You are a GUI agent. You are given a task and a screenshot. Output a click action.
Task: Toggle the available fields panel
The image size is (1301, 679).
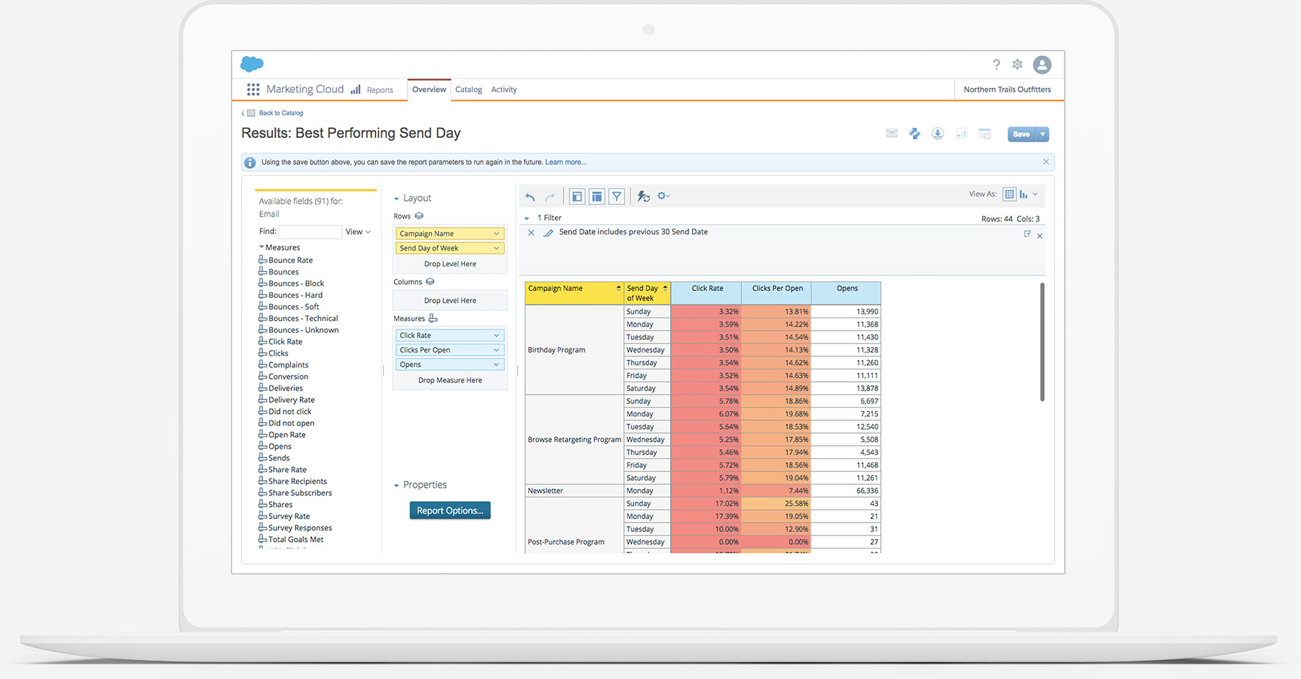point(577,197)
